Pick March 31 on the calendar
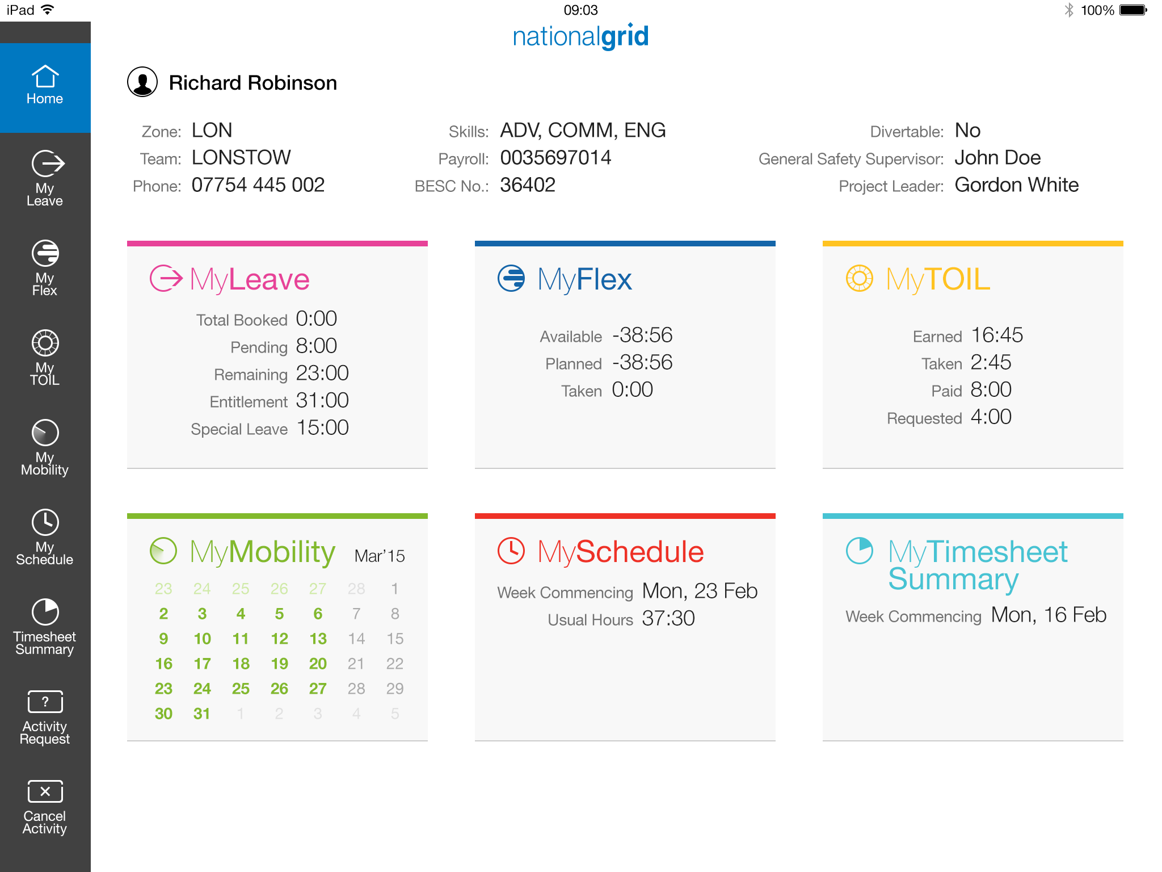Image resolution: width=1162 pixels, height=872 pixels. [x=202, y=714]
